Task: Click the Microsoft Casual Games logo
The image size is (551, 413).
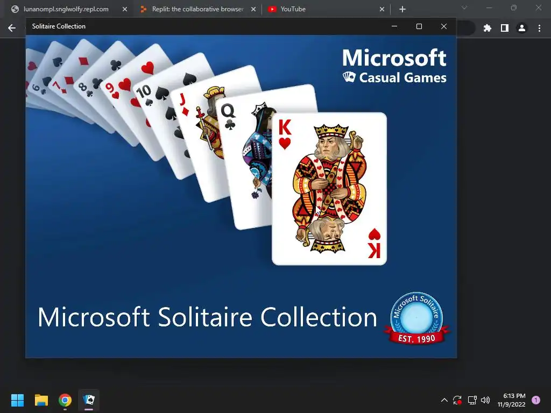Action: point(394,66)
